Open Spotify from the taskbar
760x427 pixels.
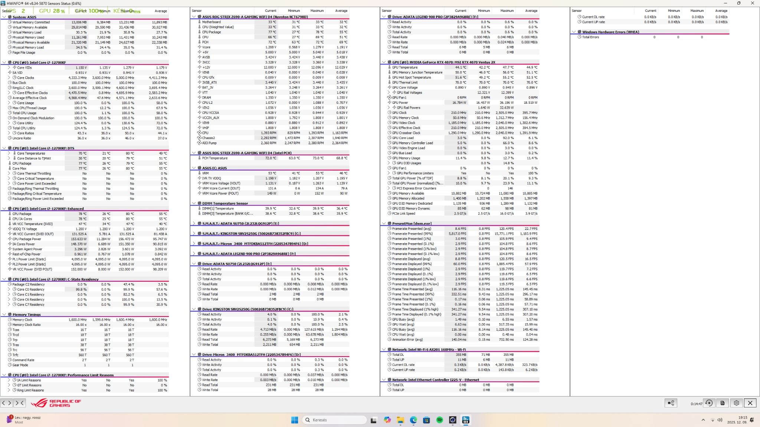click(x=439, y=420)
